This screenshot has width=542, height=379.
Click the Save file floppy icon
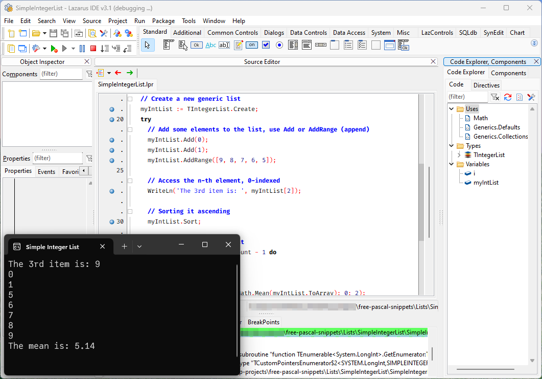53,33
